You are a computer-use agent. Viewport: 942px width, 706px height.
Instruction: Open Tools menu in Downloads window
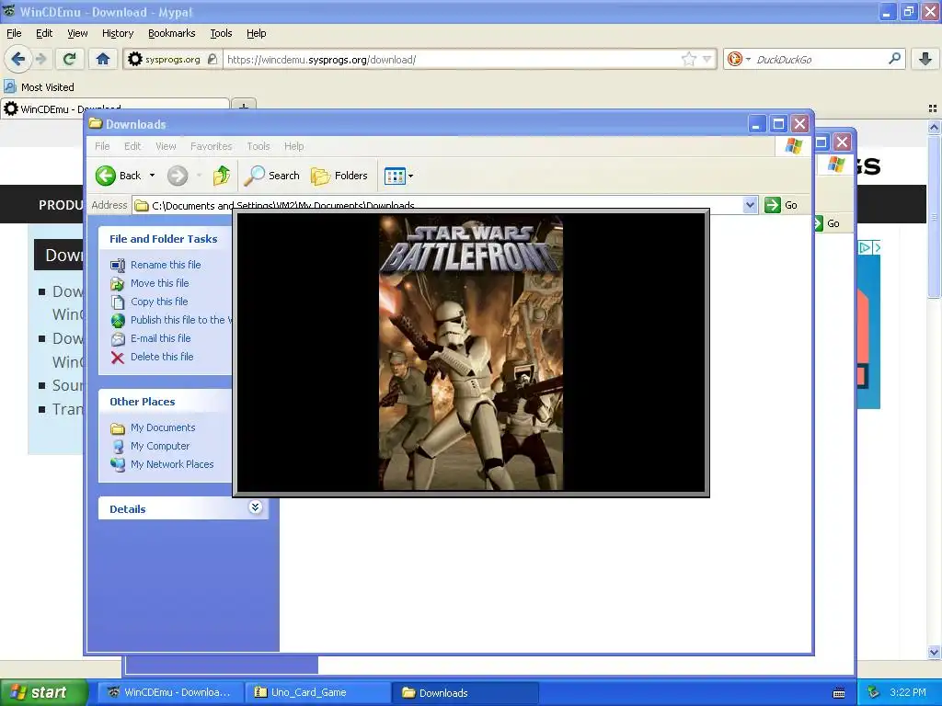pos(258,146)
